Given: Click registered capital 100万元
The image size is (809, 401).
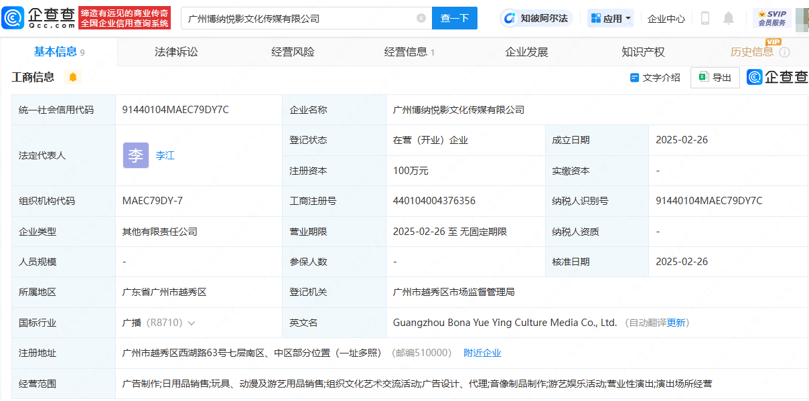Looking at the screenshot, I should coord(411,171).
